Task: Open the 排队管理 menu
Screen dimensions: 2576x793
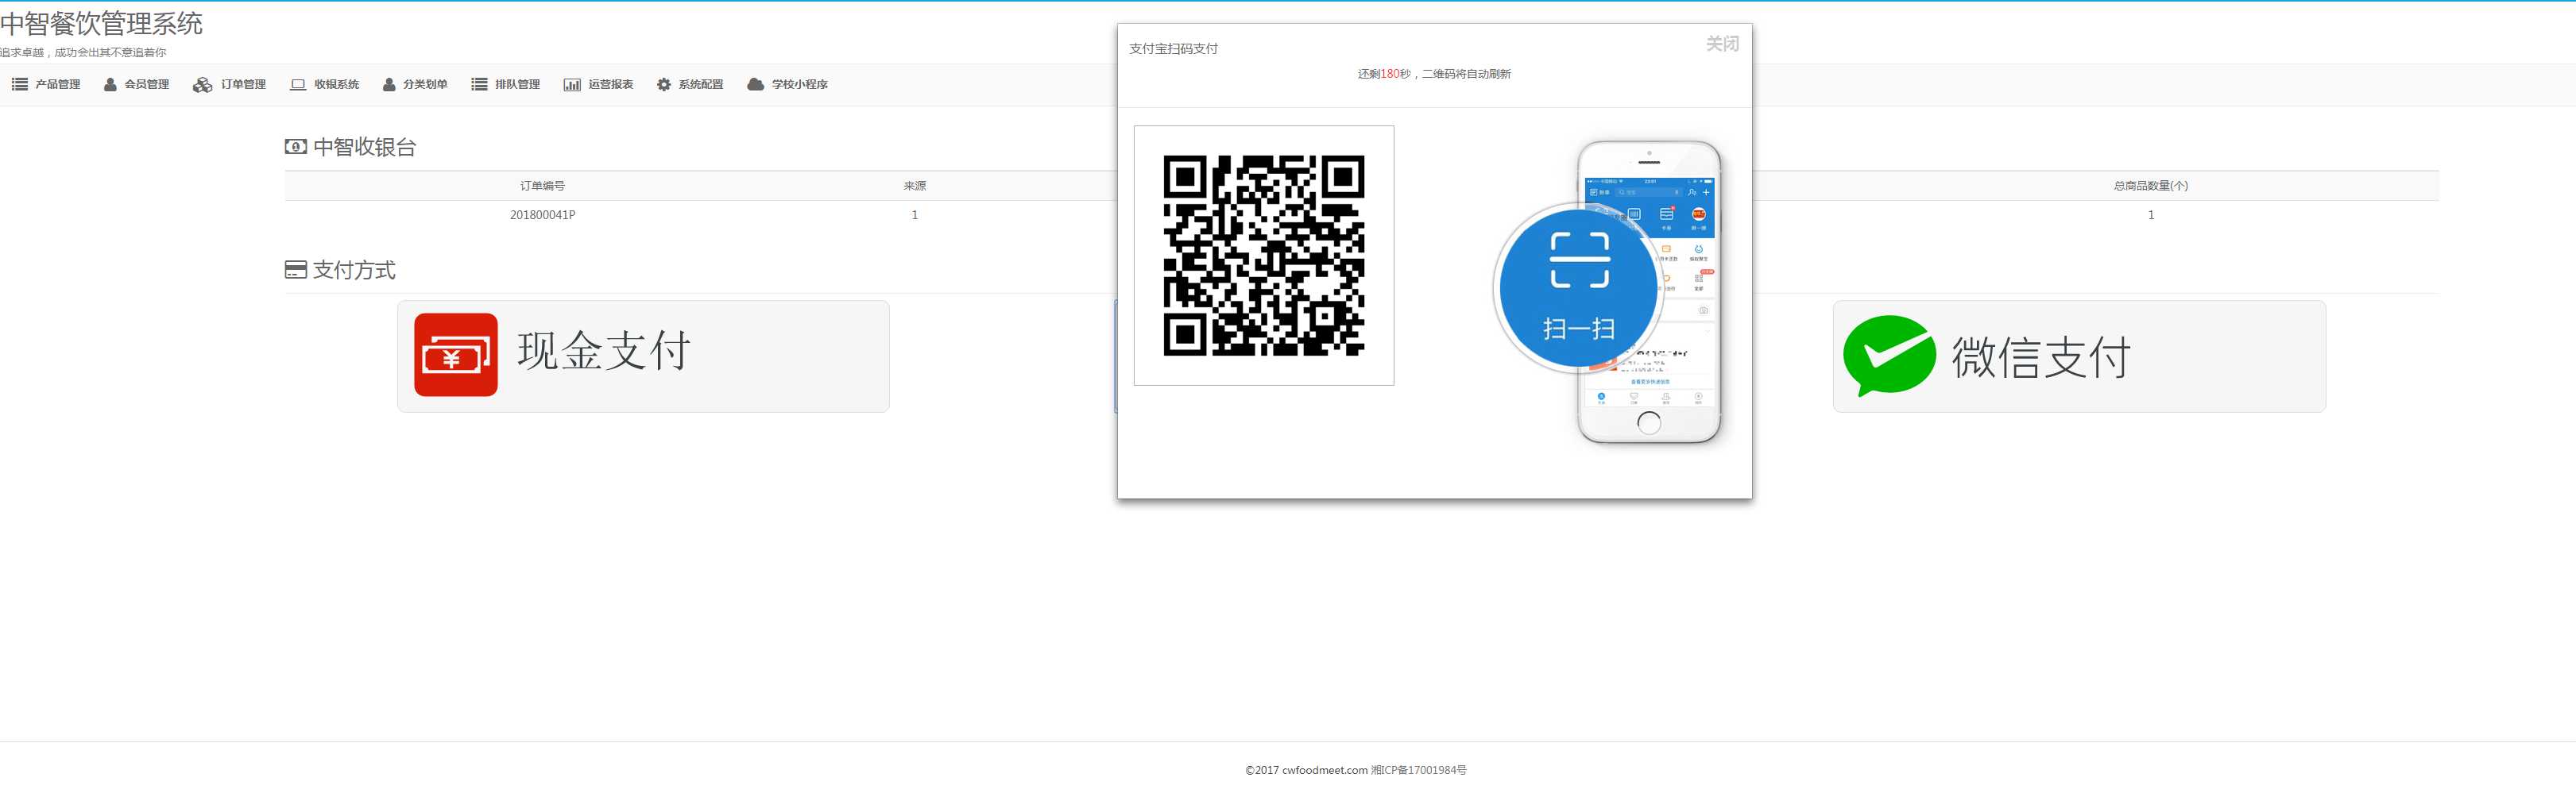Action: [x=506, y=85]
